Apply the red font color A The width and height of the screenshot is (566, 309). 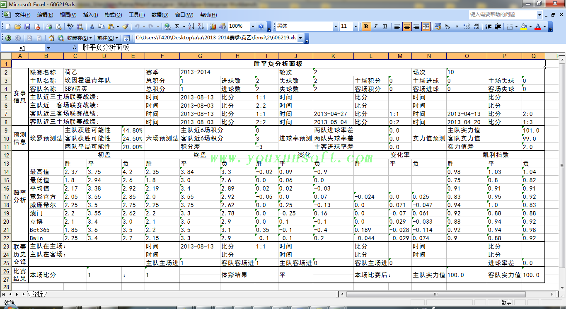pos(538,27)
